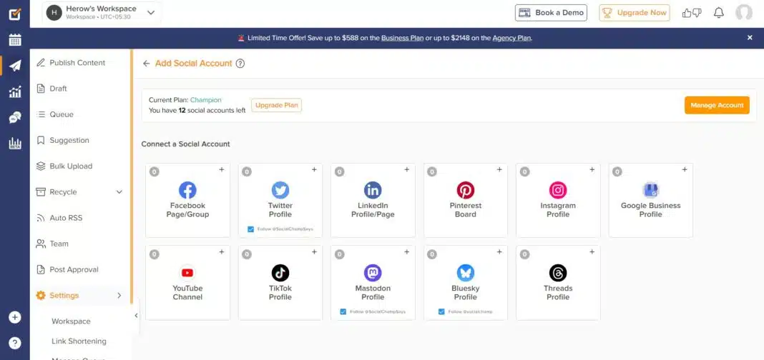Click the Manage Account button

tap(717, 105)
